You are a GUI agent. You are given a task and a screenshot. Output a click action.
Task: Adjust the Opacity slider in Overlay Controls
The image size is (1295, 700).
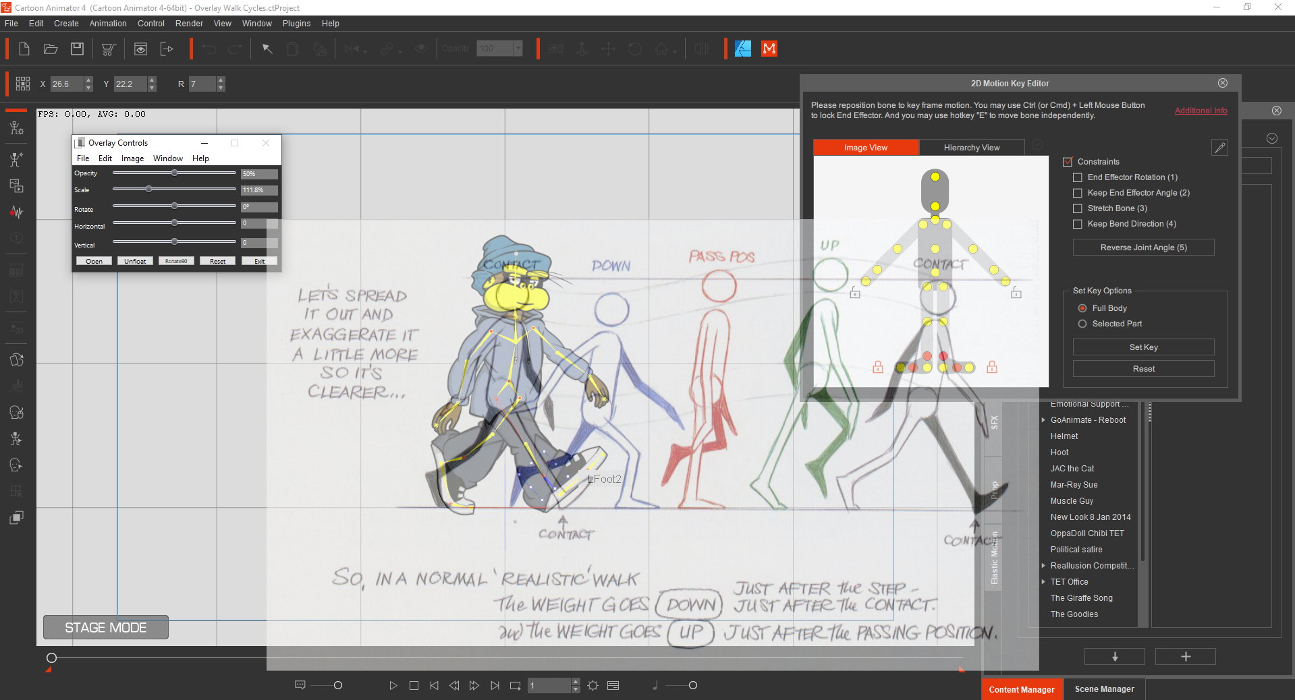175,173
